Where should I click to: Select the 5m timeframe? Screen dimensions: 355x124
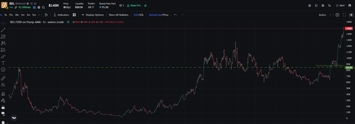point(34,15)
